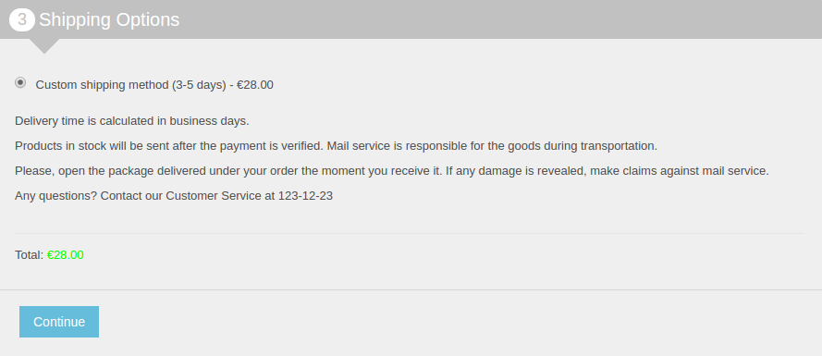Click the green €28.00 total amount
This screenshot has width=822, height=356.
coord(65,255)
